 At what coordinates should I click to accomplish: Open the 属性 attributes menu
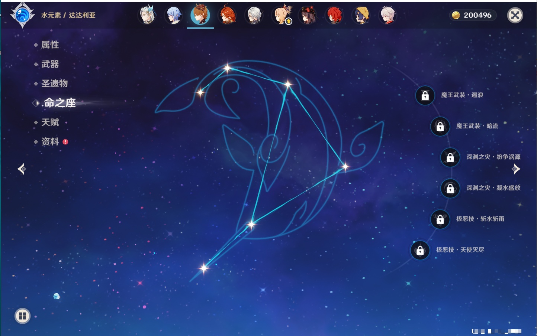[x=50, y=45]
